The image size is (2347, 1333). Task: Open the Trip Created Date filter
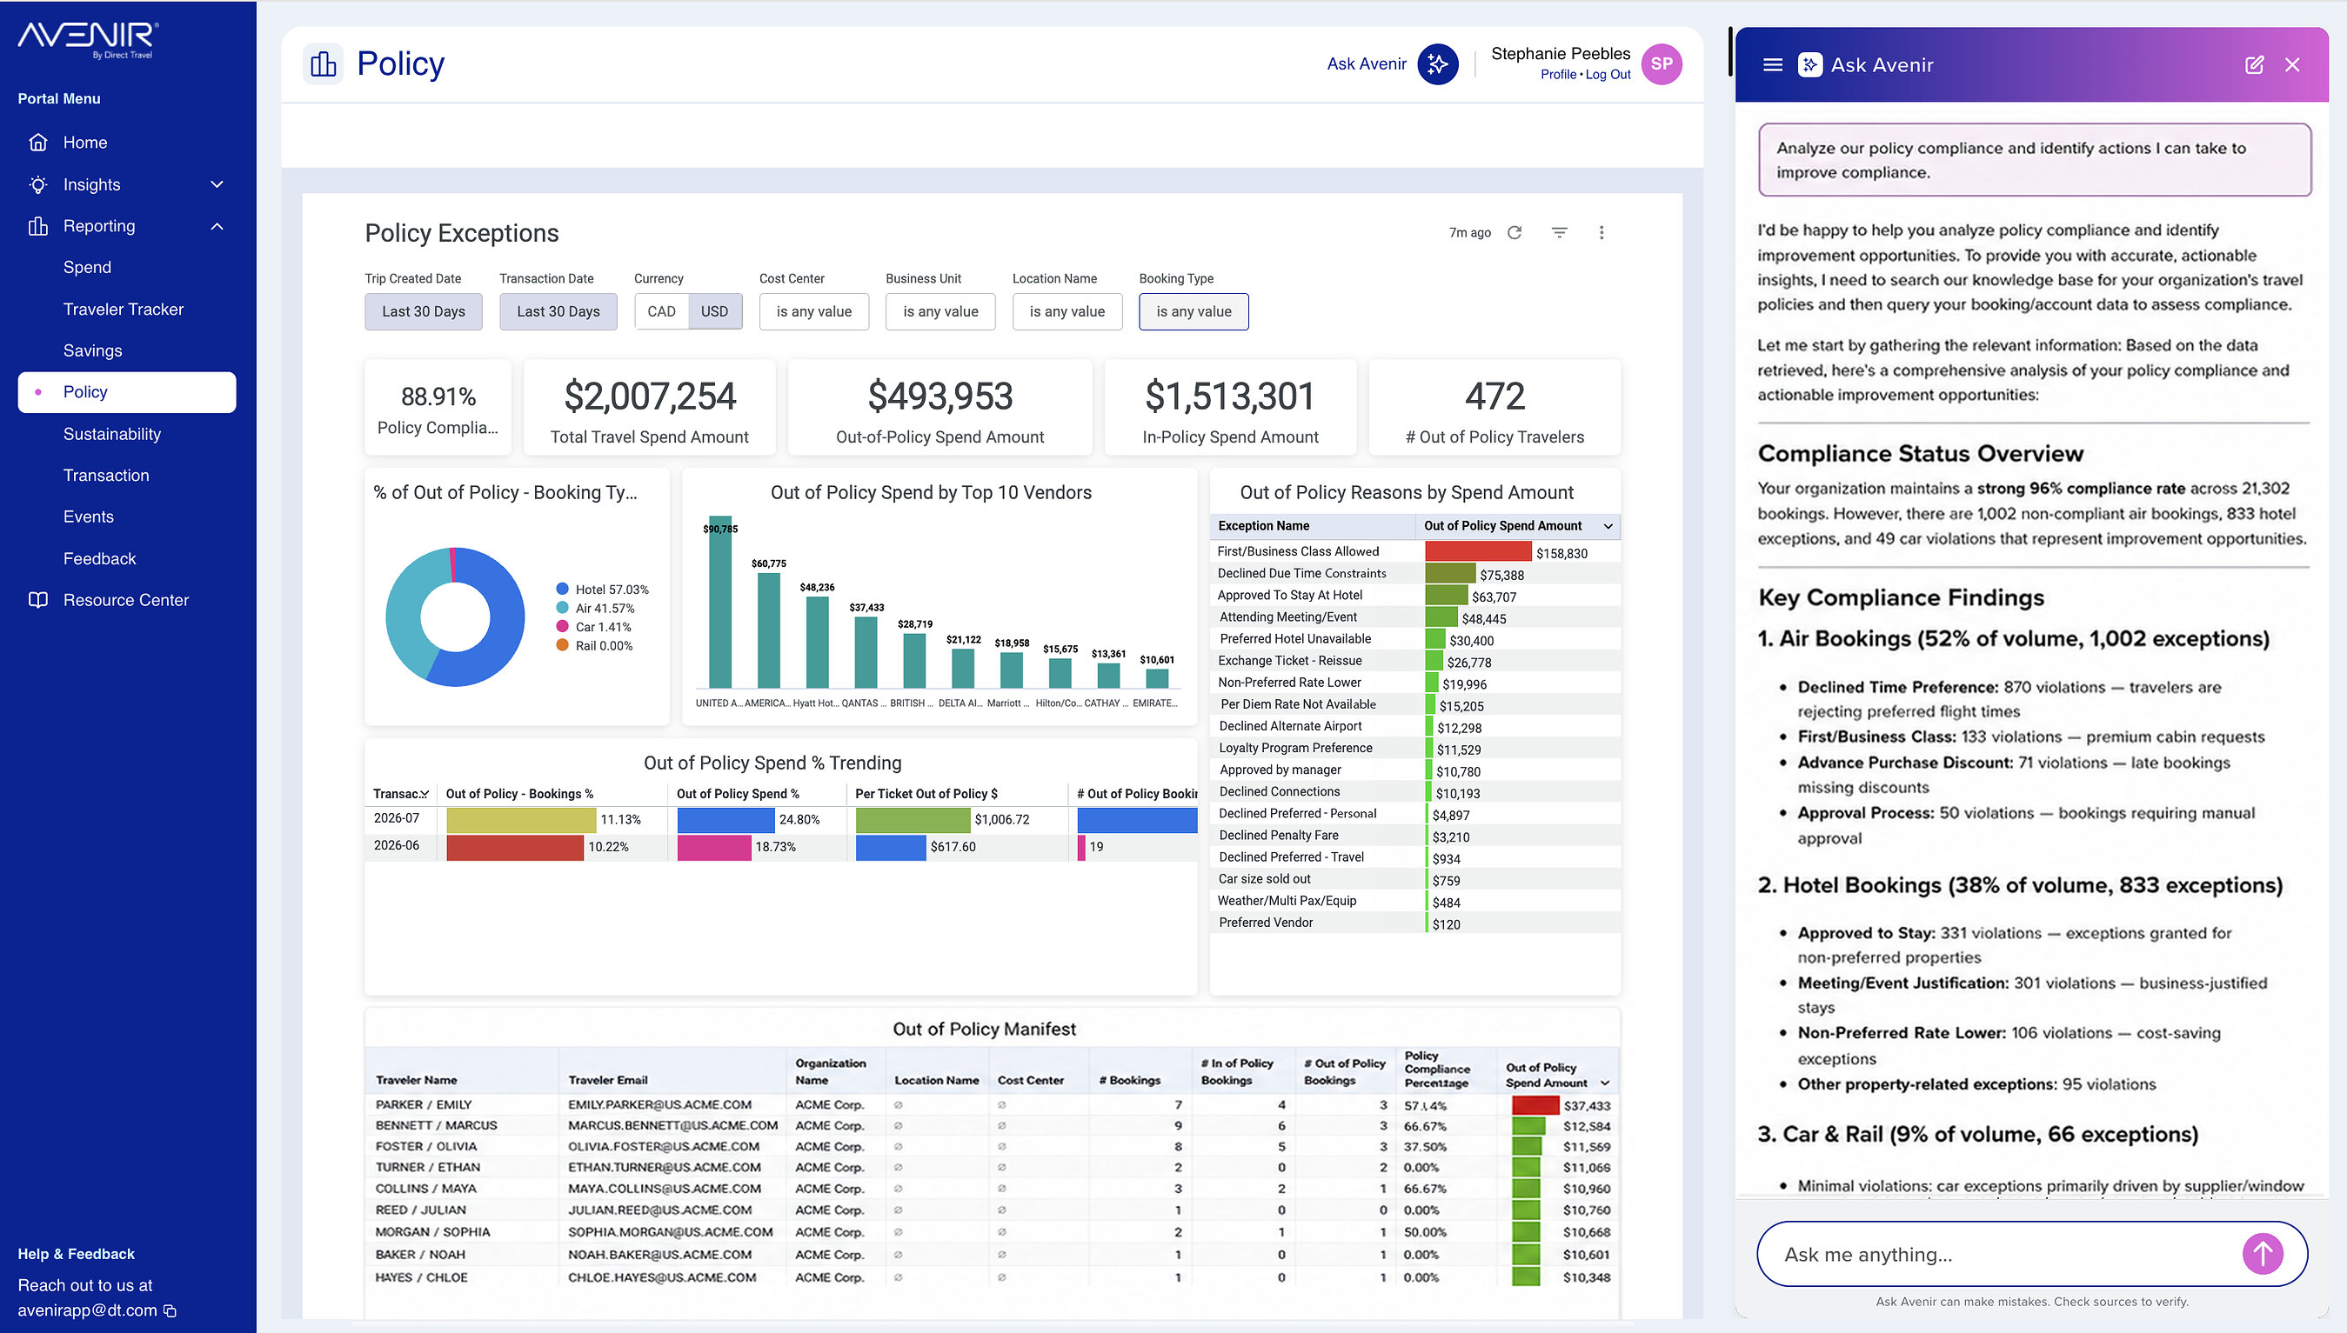[423, 311]
